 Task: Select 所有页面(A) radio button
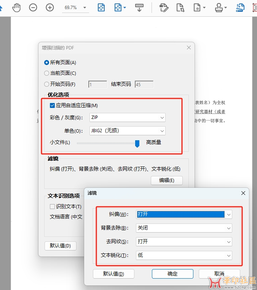(x=47, y=62)
